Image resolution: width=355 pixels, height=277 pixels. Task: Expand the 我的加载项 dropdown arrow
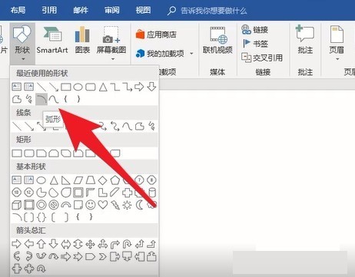tap(191, 54)
